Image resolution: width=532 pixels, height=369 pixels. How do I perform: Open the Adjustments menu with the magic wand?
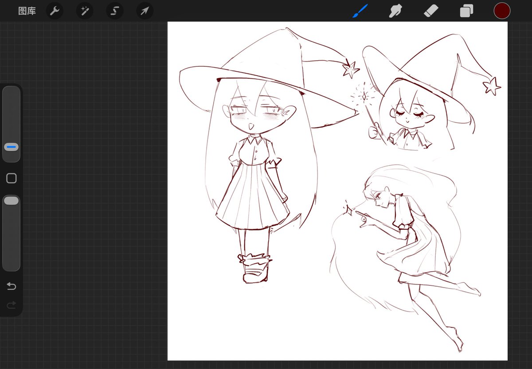[x=84, y=11]
